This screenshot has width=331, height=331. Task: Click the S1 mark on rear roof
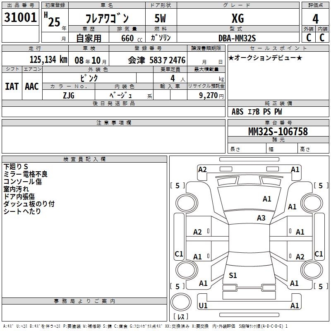233,275
